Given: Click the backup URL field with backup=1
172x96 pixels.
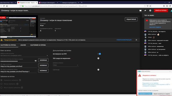Looking at the screenshot, I should (19, 71).
